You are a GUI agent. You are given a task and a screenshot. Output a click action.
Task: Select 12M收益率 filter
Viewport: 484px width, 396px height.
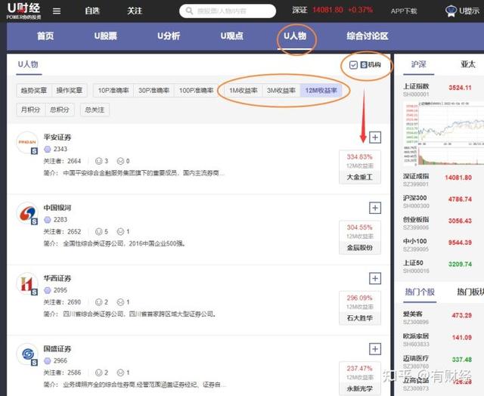(x=321, y=91)
